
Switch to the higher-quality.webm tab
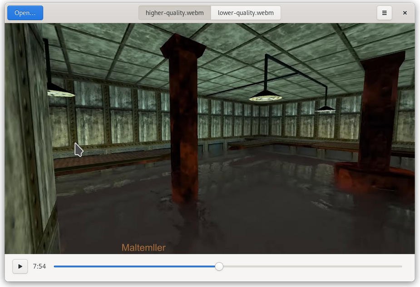175,13
